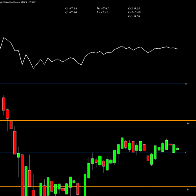This screenshot has width=196, height=196.
Task: Click the 47 price axis label
Action: (186, 152)
